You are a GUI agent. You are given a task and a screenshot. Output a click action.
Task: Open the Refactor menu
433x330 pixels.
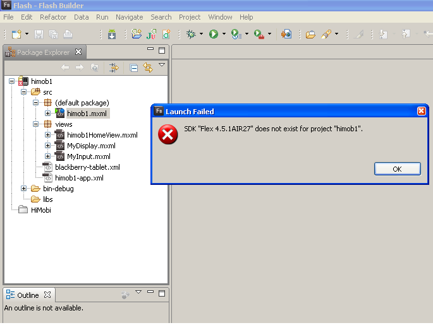(53, 17)
